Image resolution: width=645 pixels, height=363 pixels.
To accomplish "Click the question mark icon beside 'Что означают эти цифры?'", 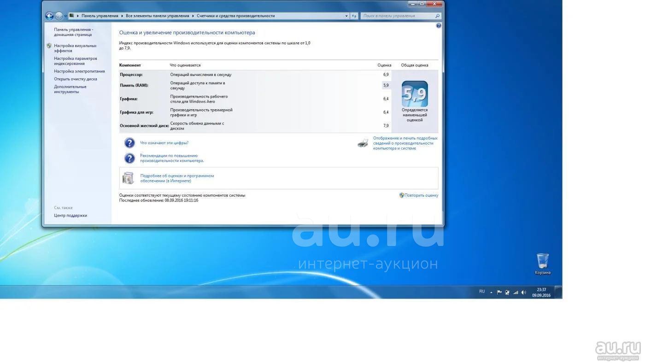I will pos(129,143).
